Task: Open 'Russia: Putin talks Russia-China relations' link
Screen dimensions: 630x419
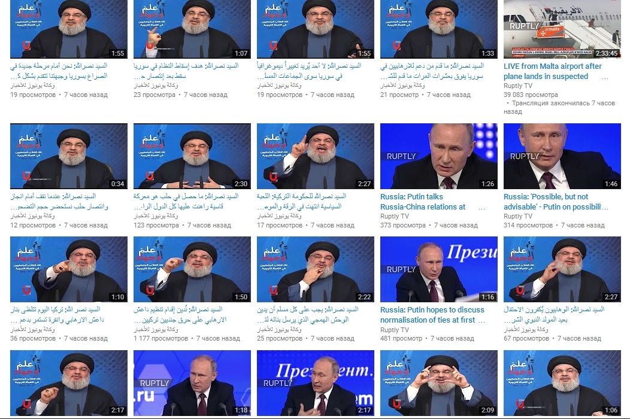Action: (423, 202)
